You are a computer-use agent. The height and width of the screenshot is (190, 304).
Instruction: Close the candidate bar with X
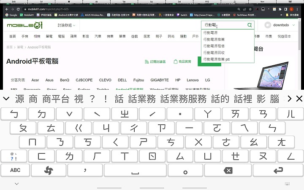pos(299,99)
